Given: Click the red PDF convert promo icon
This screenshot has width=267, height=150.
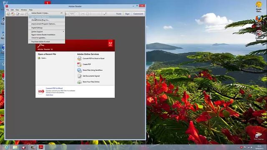Looking at the screenshot, I should point(41,92).
